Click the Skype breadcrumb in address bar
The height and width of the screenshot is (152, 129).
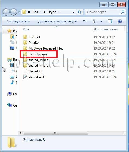52,12
